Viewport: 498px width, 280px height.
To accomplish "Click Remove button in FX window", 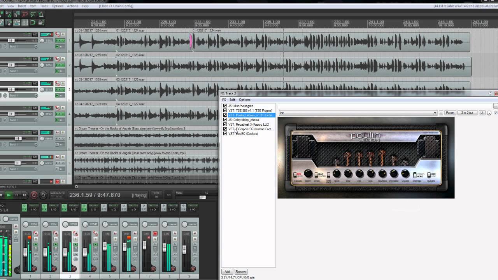I will pos(241,272).
